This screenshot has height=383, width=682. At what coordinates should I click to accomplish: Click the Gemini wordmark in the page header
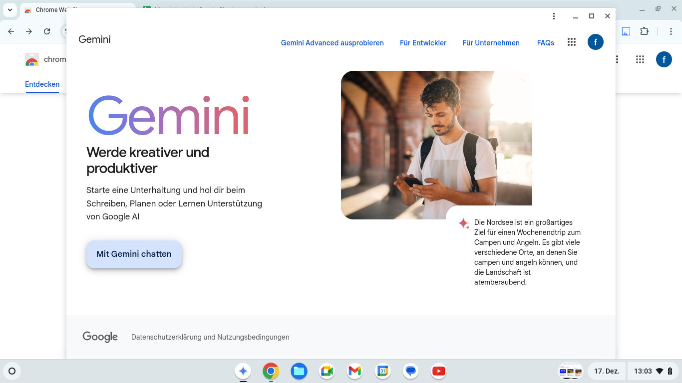tap(94, 39)
